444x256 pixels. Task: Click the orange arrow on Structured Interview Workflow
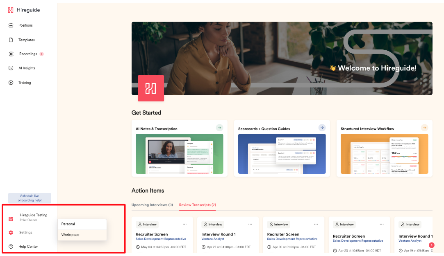[x=424, y=128]
